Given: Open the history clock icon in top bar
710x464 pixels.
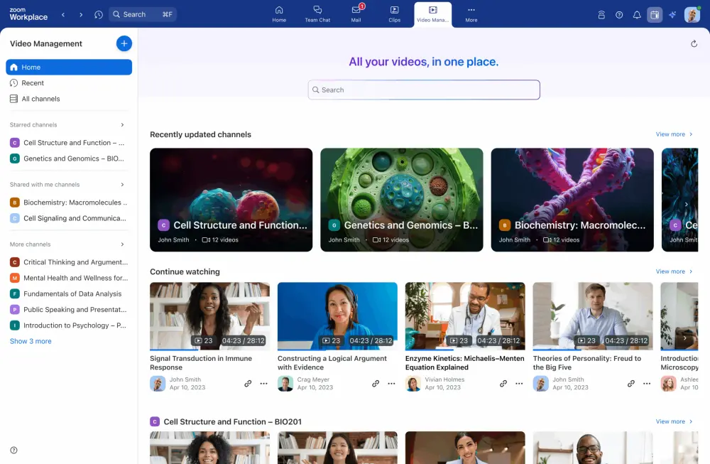Looking at the screenshot, I should (x=98, y=14).
